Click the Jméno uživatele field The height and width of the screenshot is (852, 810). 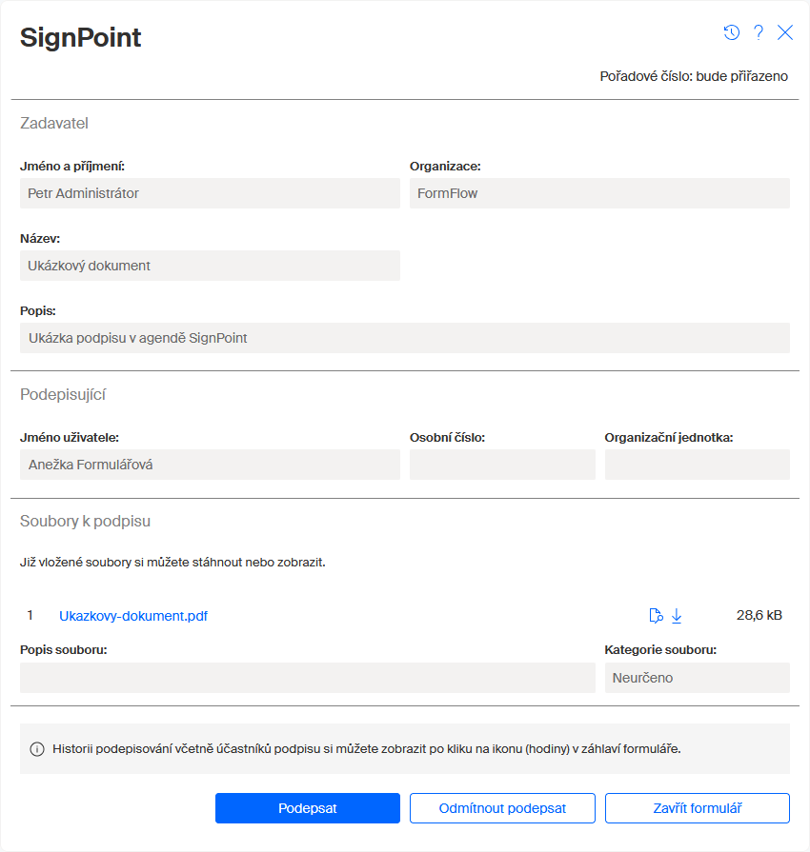point(210,465)
